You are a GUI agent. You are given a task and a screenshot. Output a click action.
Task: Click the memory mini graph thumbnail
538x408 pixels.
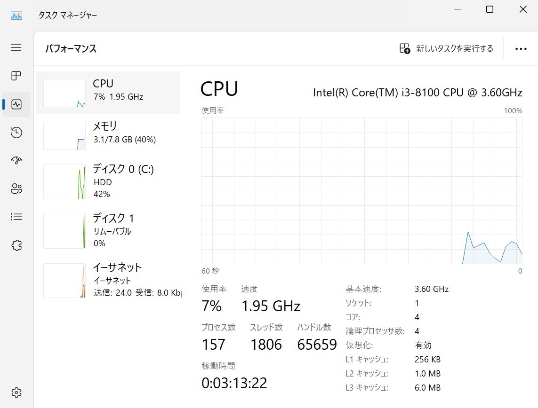click(x=64, y=136)
